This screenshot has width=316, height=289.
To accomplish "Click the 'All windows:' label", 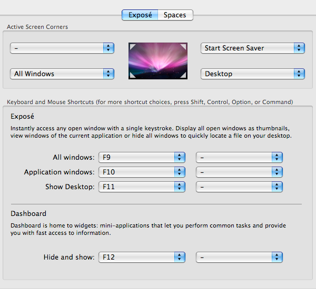I will click(74, 157).
